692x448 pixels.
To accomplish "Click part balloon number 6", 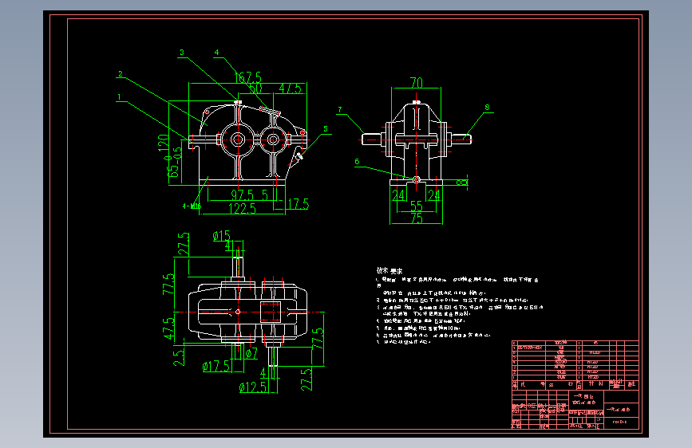I will 357,162.
